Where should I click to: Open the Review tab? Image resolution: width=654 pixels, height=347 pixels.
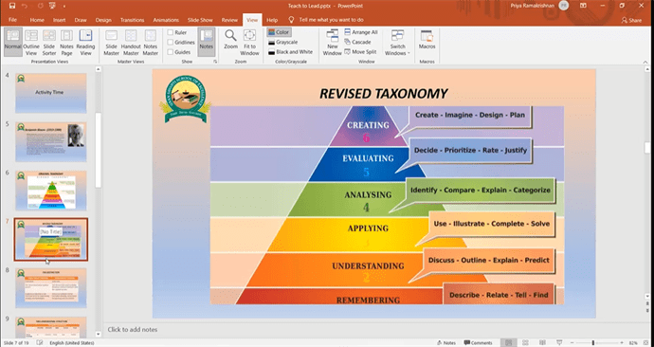[229, 20]
